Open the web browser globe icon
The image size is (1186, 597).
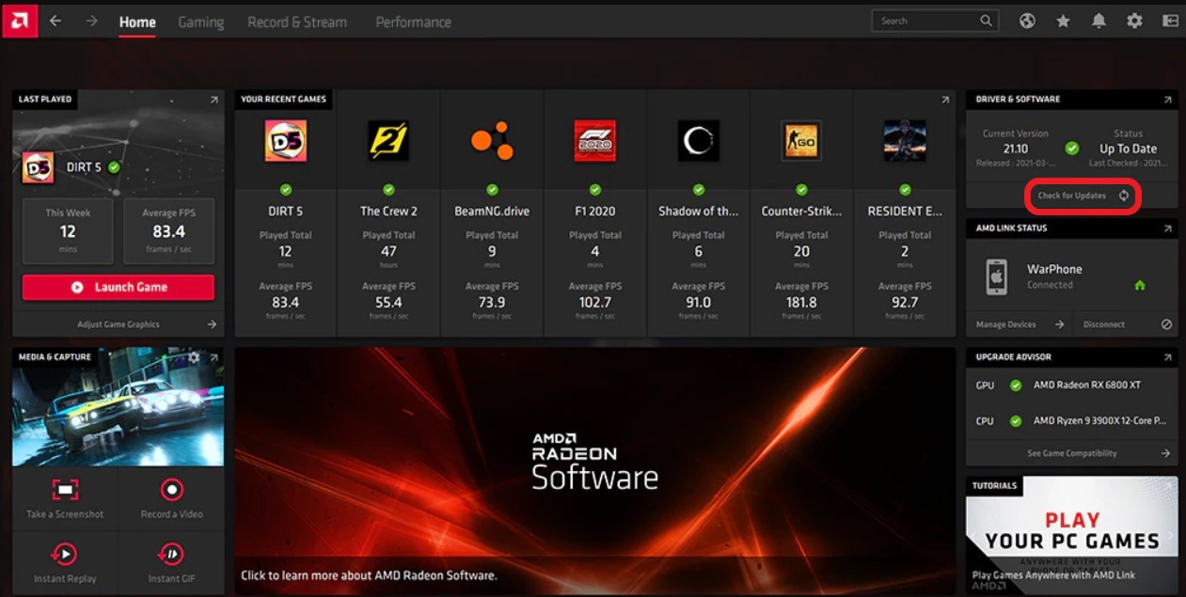point(1027,21)
